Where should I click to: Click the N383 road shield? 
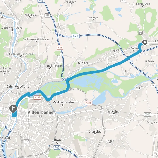click(x=37, y=97)
